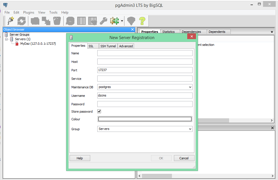Select the main window Properties tab
The height and width of the screenshot is (180, 278).
click(x=150, y=31)
